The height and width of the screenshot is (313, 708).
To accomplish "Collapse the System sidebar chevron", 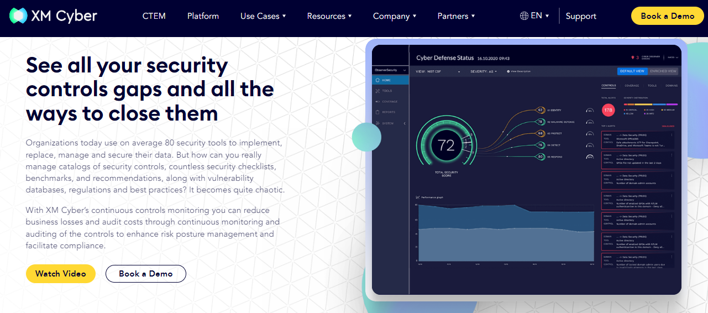I will (404, 123).
